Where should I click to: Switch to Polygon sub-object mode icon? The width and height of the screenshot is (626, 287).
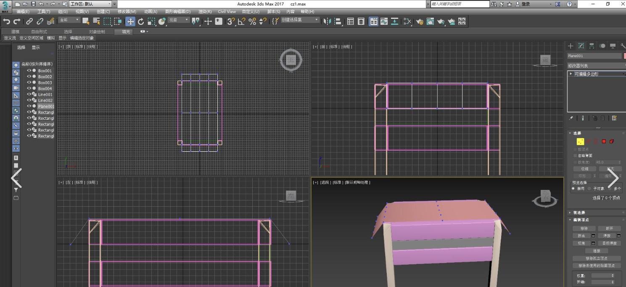coord(603,141)
